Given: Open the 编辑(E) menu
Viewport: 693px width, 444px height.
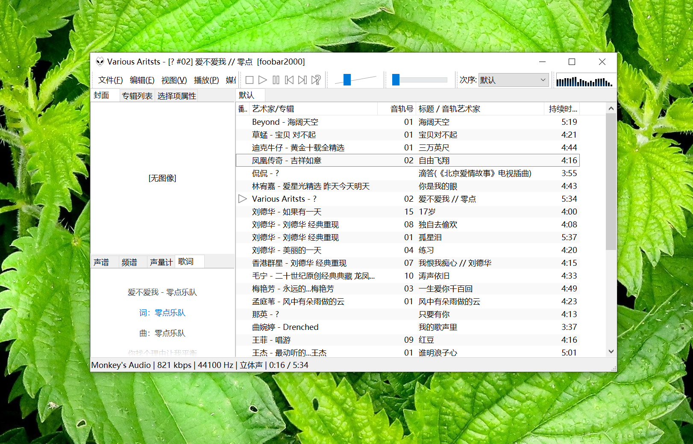Looking at the screenshot, I should [142, 80].
